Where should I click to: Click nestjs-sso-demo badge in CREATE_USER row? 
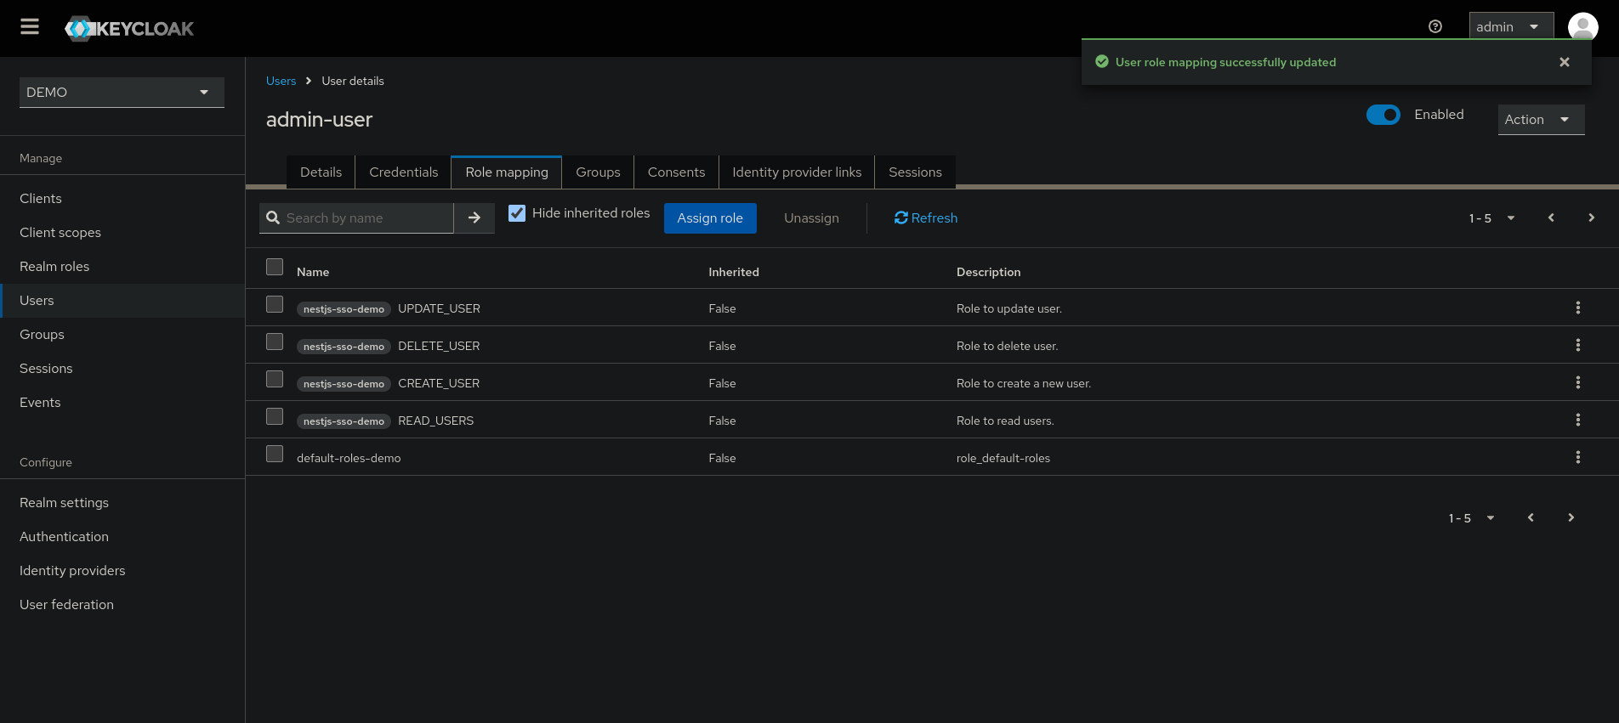coord(344,384)
